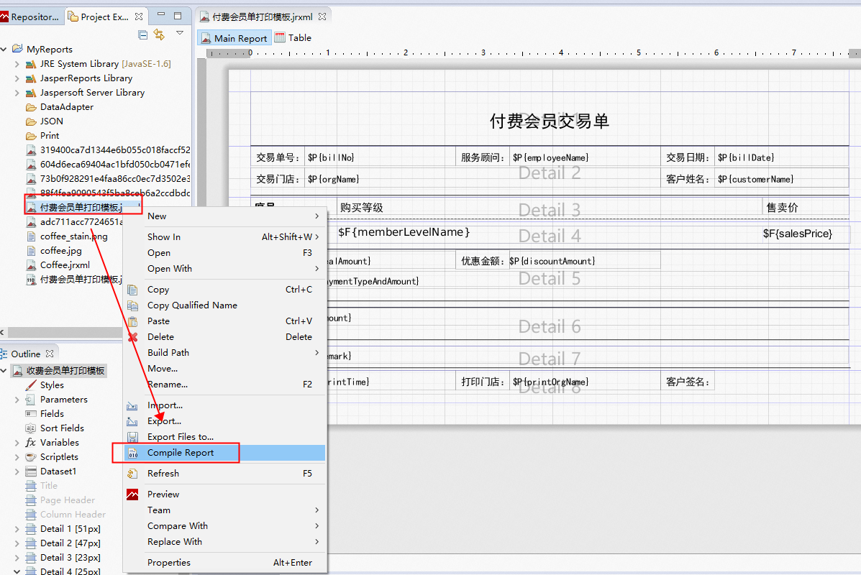Maximize the Project Explorer panel
861x575 pixels.
click(x=178, y=16)
